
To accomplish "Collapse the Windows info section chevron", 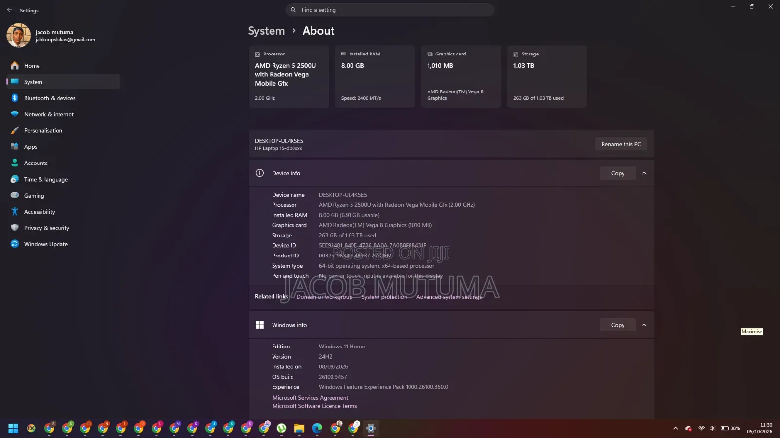I will (x=644, y=325).
